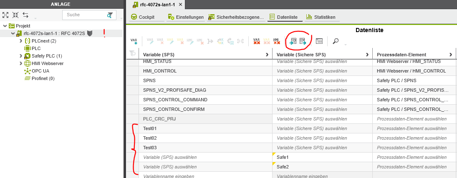Click the add new variable icon

134,41
